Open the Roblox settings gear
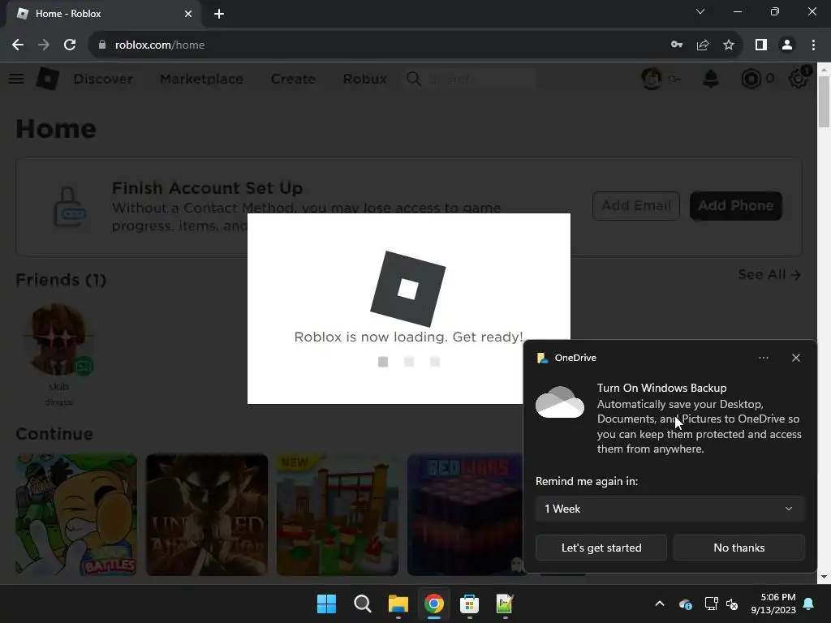The height and width of the screenshot is (623, 831). 799,79
